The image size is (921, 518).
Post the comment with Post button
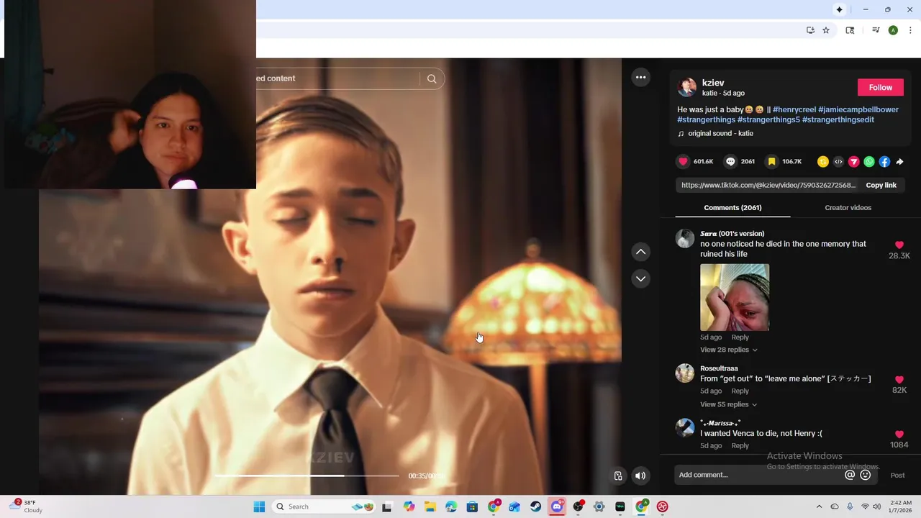897,476
